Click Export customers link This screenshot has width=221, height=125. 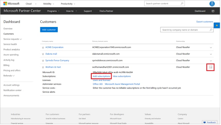tap(205, 22)
